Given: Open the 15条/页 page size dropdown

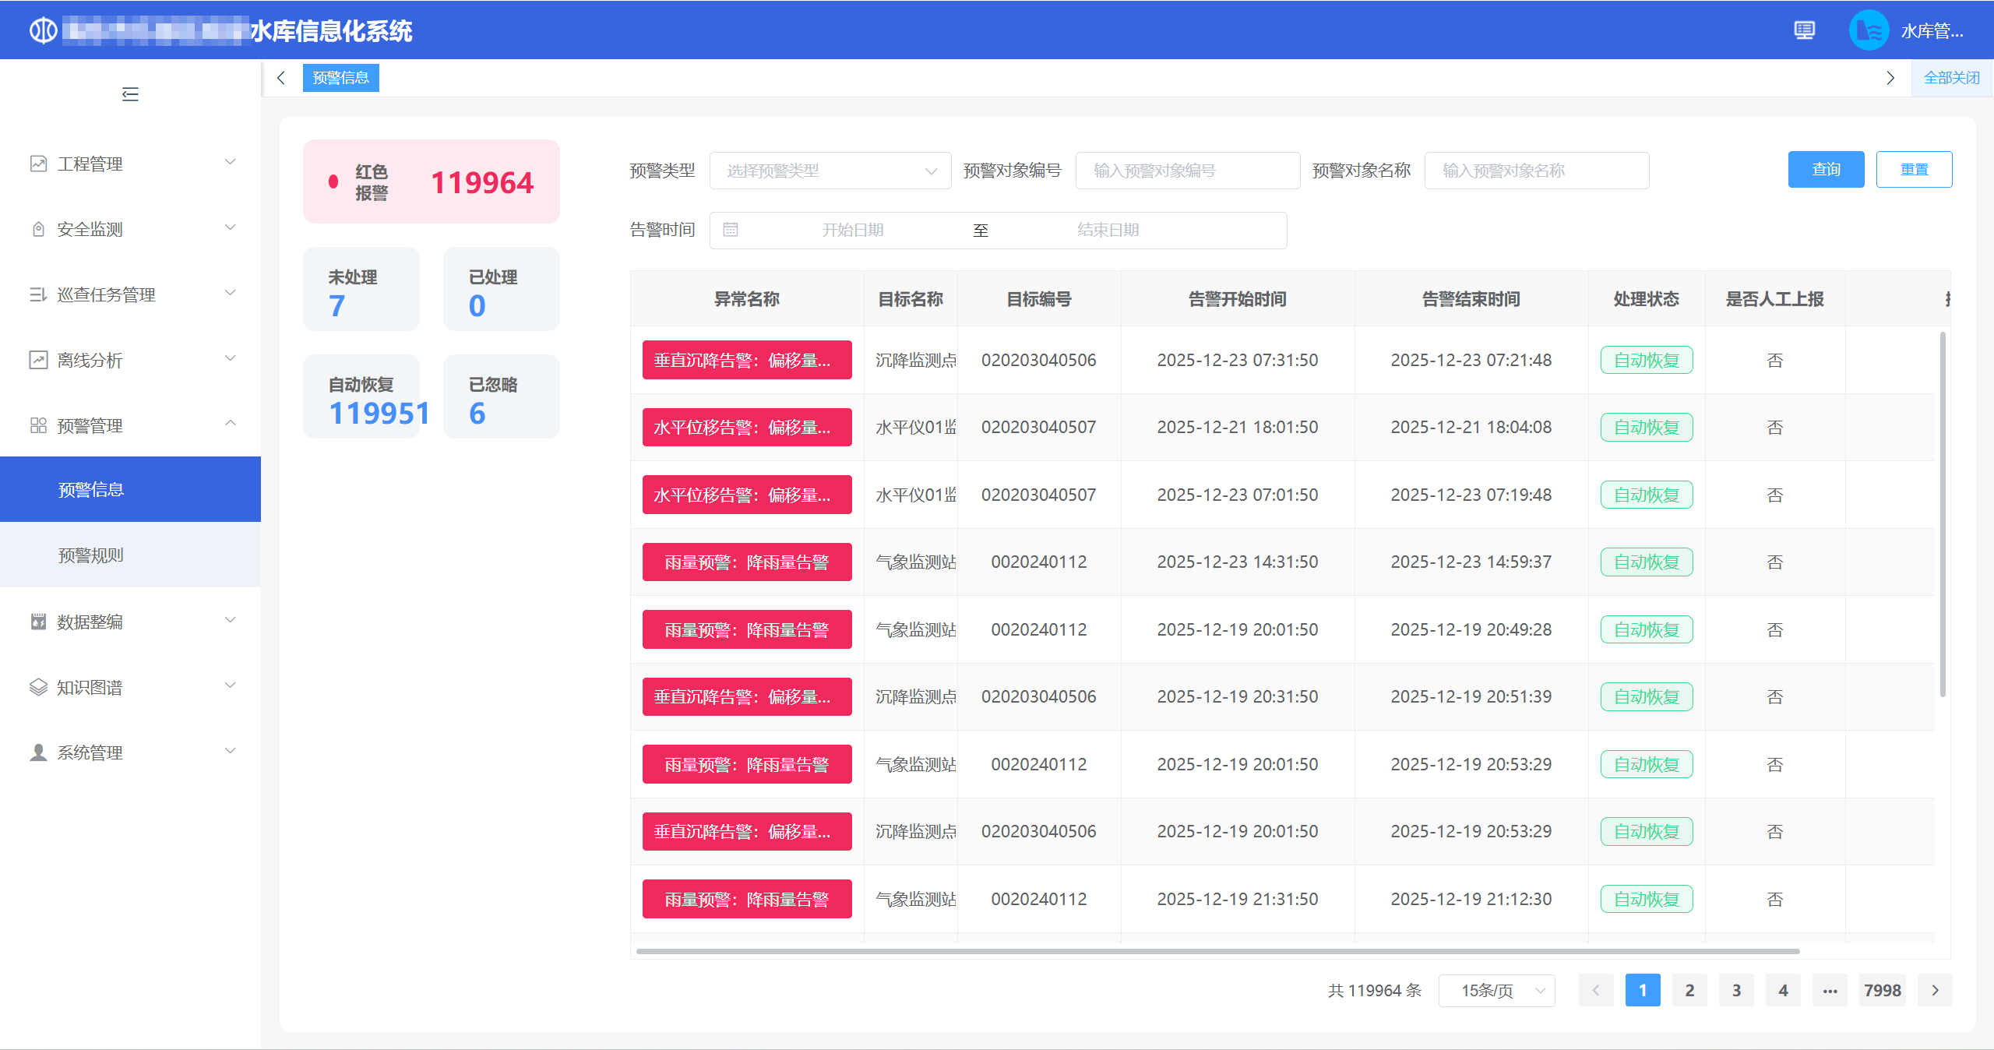Looking at the screenshot, I should coord(1496,990).
